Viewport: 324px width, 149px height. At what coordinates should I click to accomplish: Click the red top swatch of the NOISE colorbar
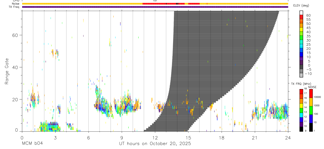(x=311, y=93)
